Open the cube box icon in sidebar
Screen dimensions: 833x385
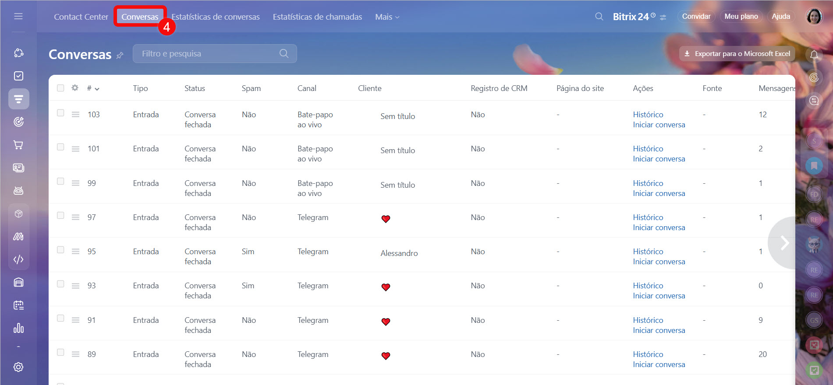point(18,213)
